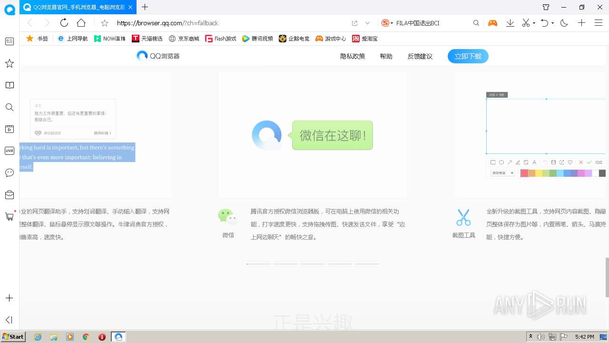Open the 游戏中心 bookmark
Screen dimensions: 609x343
click(x=331, y=39)
